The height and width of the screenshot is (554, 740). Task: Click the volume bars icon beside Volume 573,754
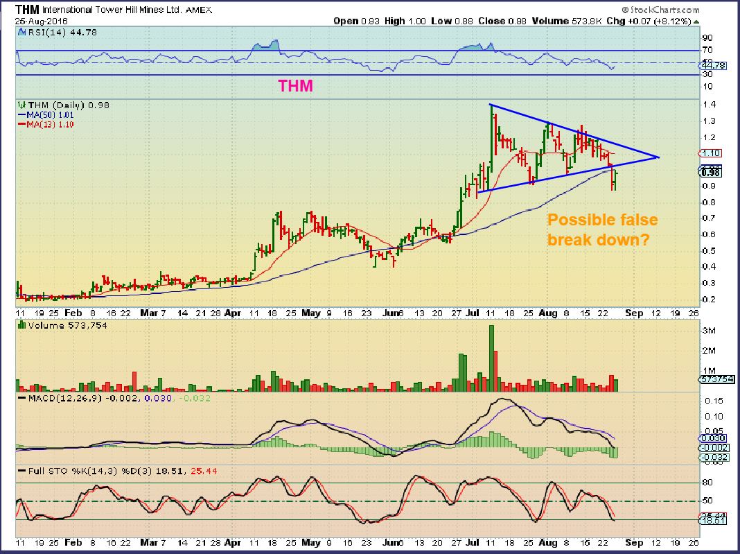pos(21,325)
